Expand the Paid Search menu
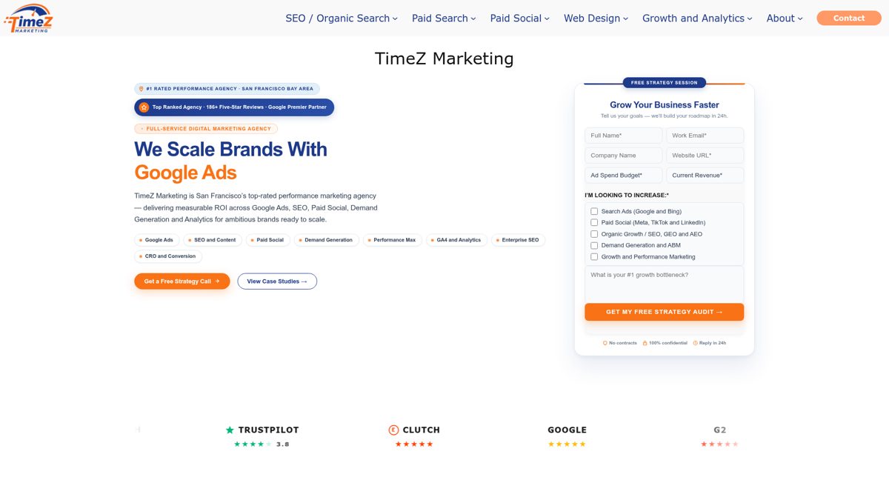889x500 pixels. [x=444, y=19]
